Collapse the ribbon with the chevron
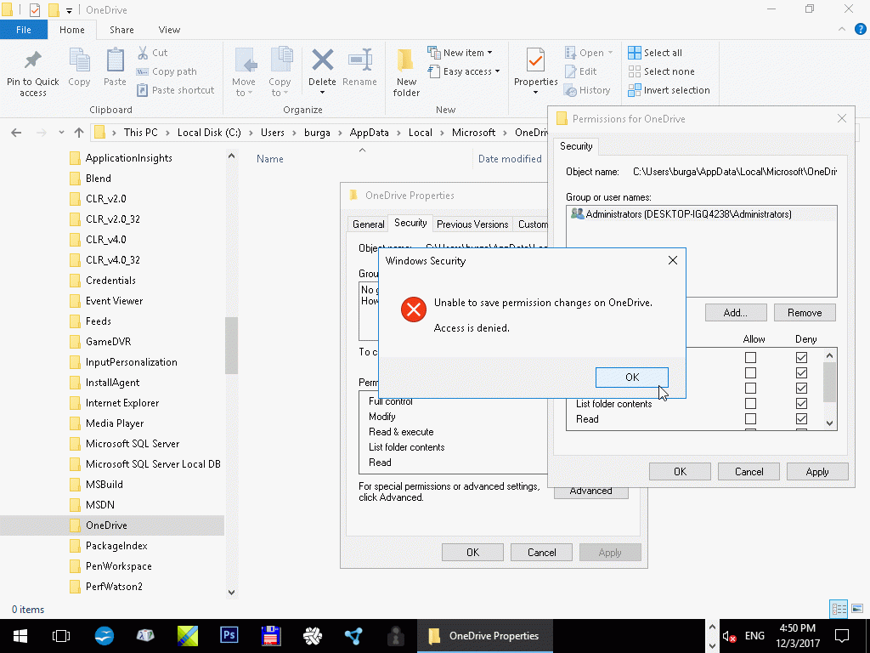The height and width of the screenshot is (653, 870). (842, 30)
